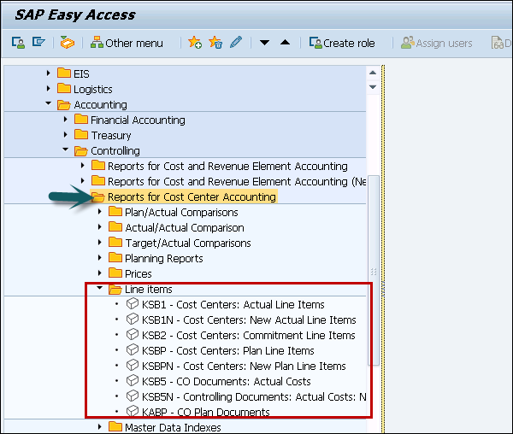The image size is (513, 434).
Task: Click the tree scroll down arrow
Action: click(x=373, y=87)
